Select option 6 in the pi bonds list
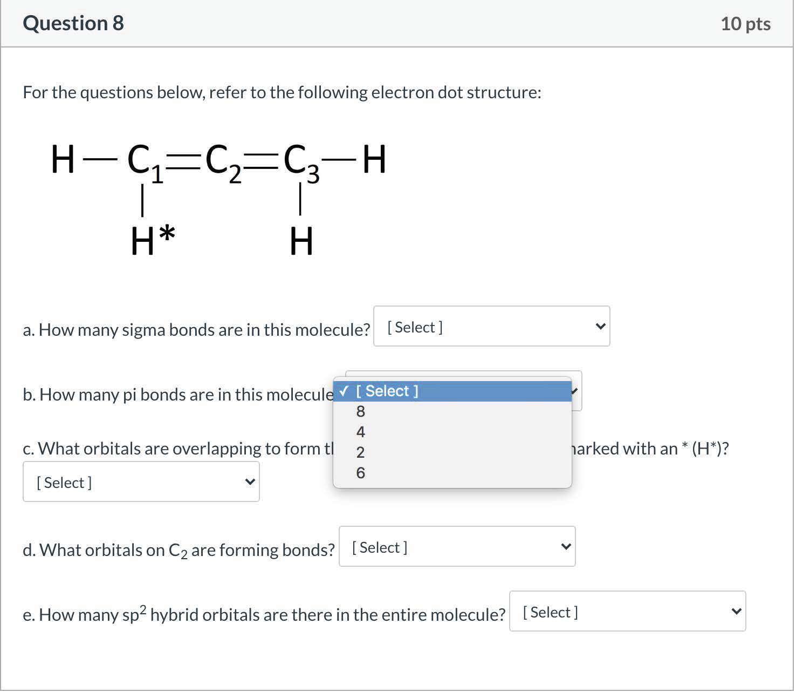The width and height of the screenshot is (796, 692). [361, 473]
